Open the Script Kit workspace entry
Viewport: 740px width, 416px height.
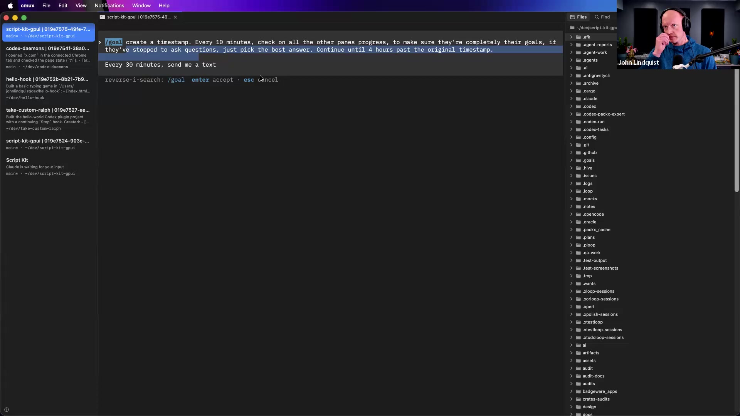click(48, 166)
